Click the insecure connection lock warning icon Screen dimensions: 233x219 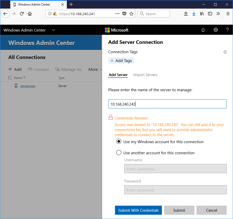pos(55,14)
